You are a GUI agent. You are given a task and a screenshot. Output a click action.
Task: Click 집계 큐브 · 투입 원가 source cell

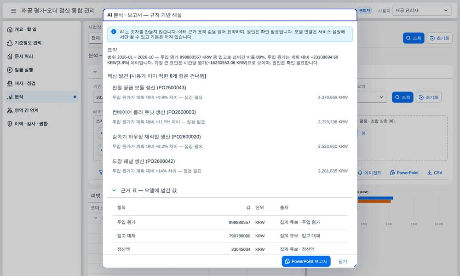(300, 222)
